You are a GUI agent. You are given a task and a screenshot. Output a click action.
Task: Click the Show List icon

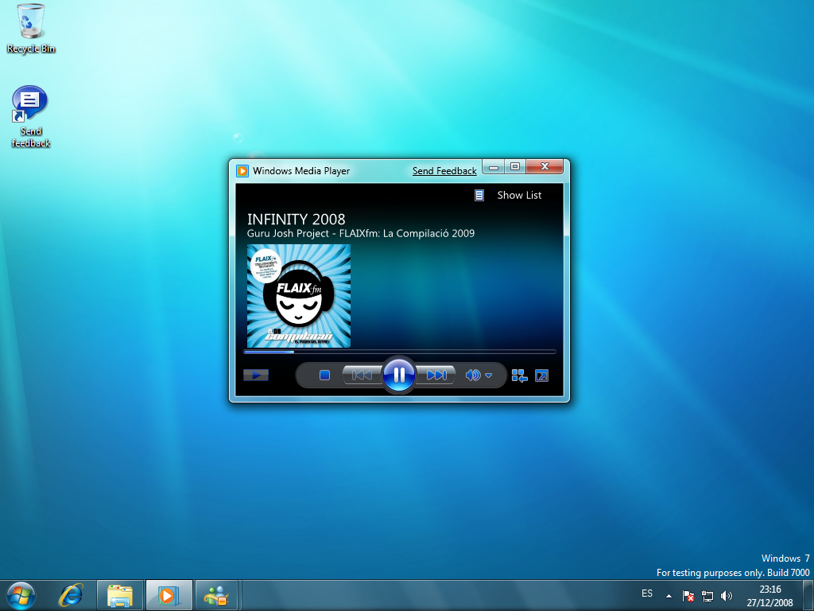coord(479,195)
